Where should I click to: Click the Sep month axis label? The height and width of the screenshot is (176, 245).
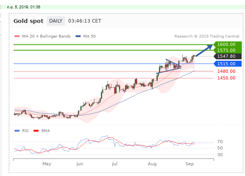coord(189,163)
